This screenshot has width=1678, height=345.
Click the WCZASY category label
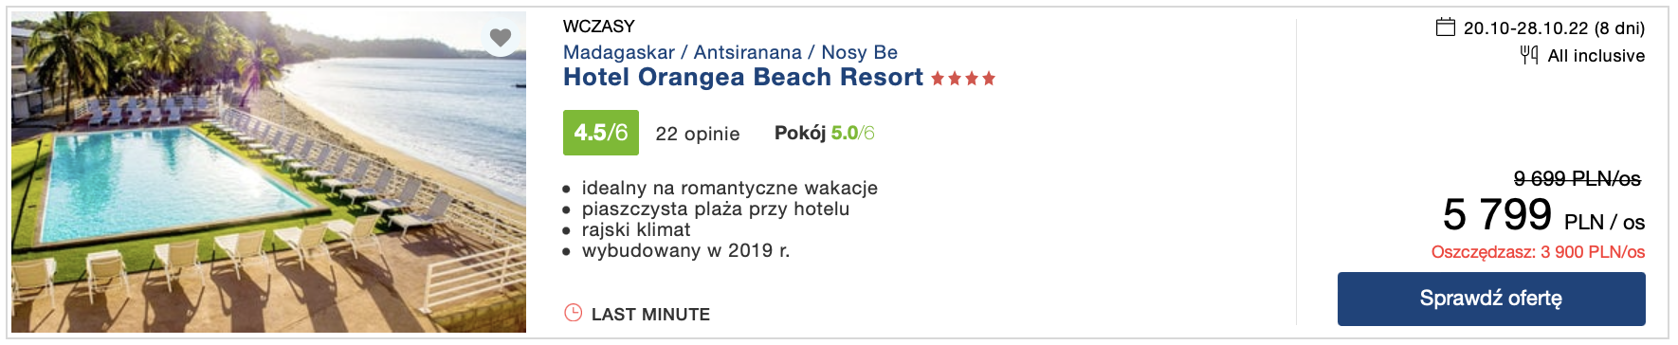click(x=599, y=26)
